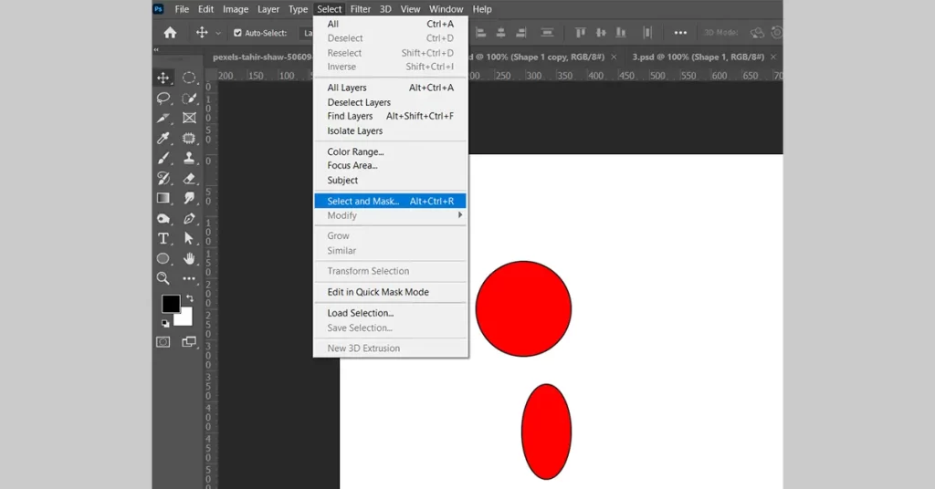Image resolution: width=935 pixels, height=489 pixels.
Task: Choose Isolate Layers menu entry
Action: [x=390, y=131]
